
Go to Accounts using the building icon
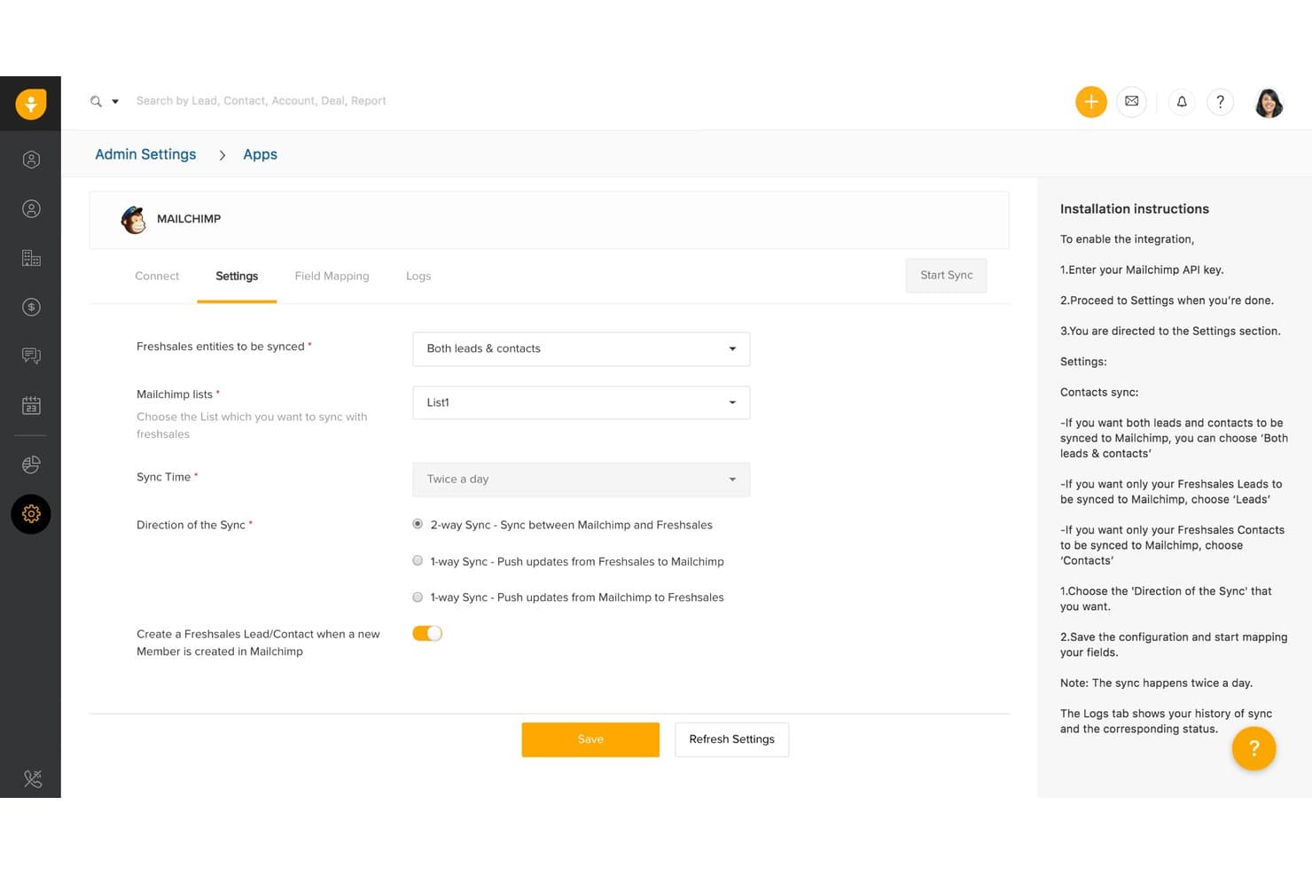click(x=31, y=258)
